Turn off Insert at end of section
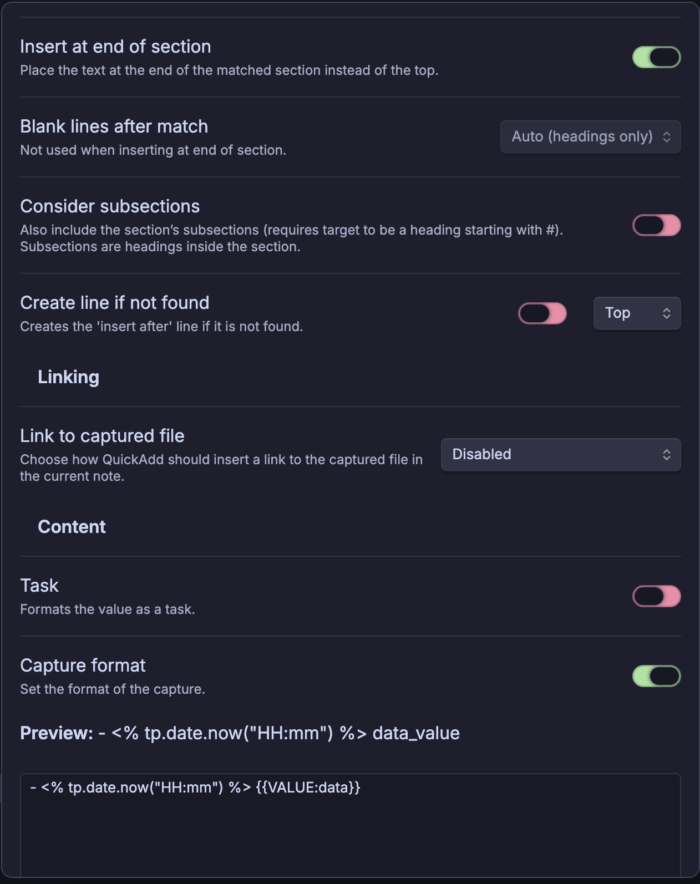Screen dimensions: 700x884 click(x=656, y=57)
